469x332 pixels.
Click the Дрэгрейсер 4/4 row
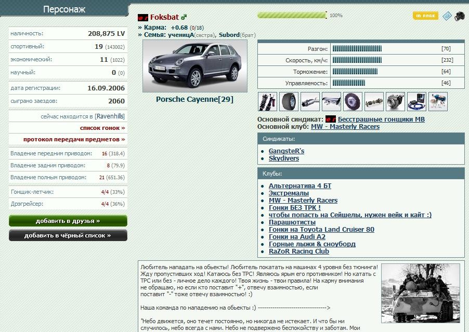pyautogui.click(x=68, y=204)
